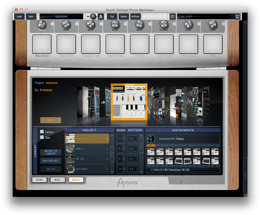This screenshot has width=260, height=215.
Task: Click the Save button
Action: [x=31, y=16]
